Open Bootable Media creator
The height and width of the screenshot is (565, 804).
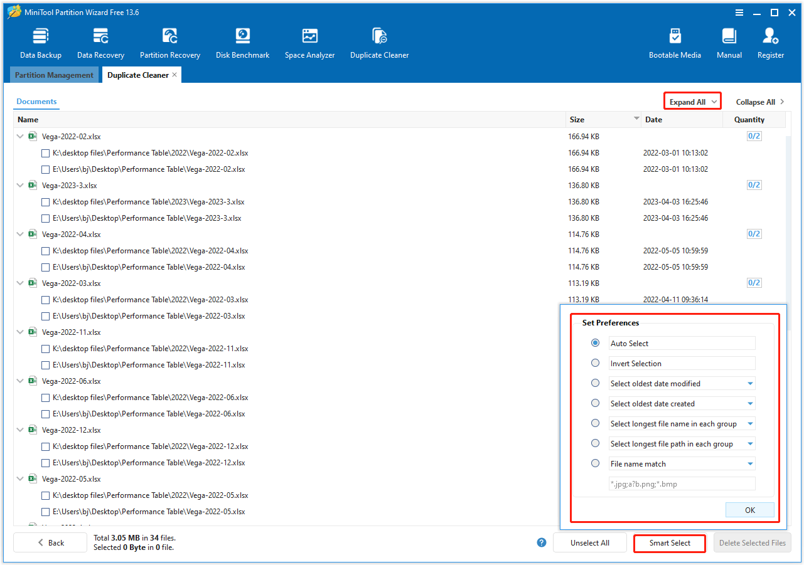tap(675, 41)
